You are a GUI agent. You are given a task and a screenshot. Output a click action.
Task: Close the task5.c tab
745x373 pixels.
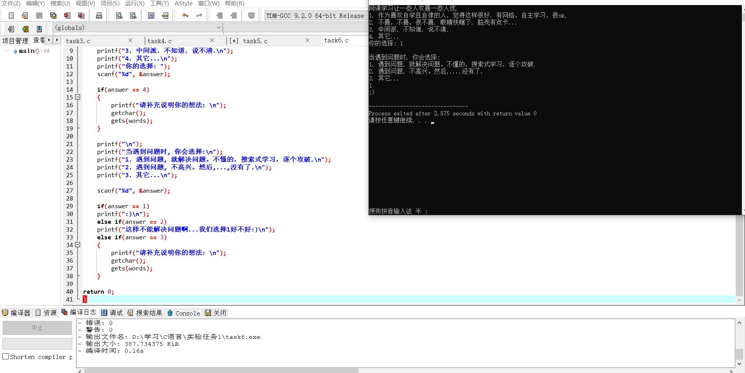tap(307, 40)
